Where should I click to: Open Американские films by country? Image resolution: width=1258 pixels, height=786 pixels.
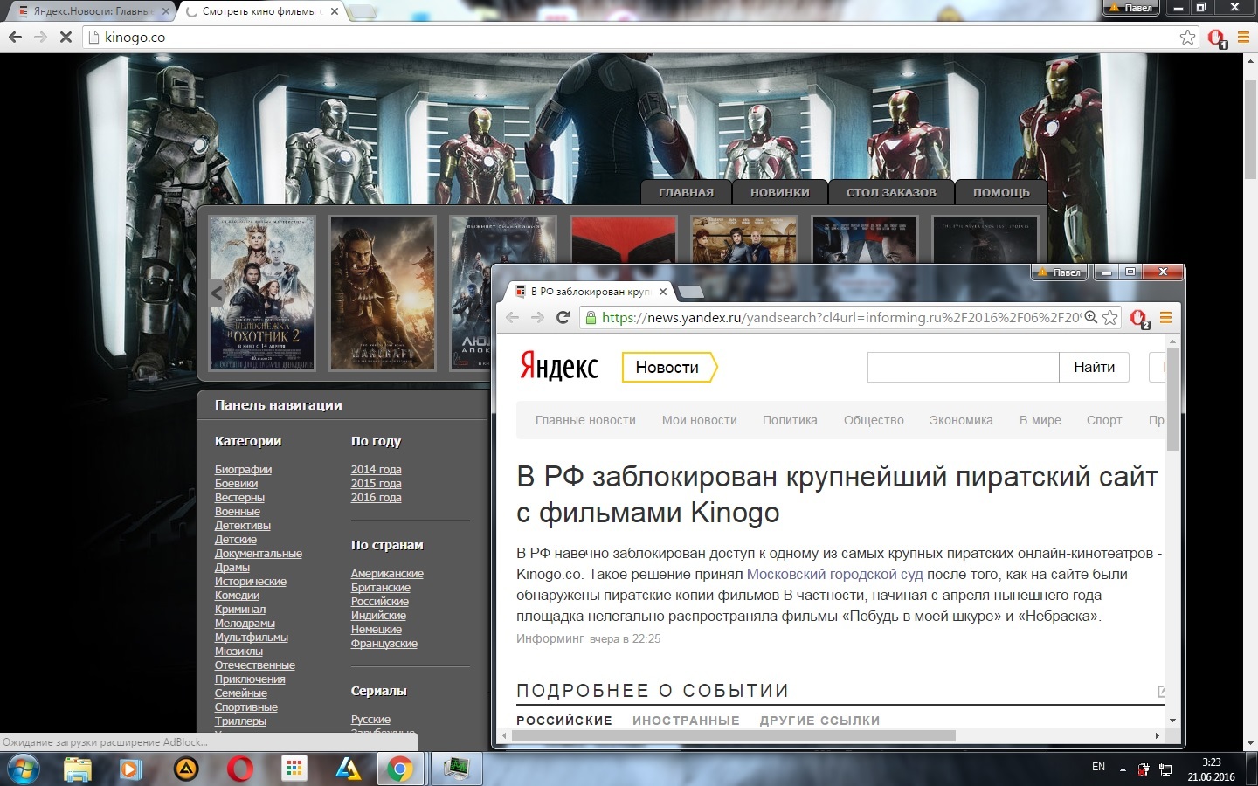point(387,574)
